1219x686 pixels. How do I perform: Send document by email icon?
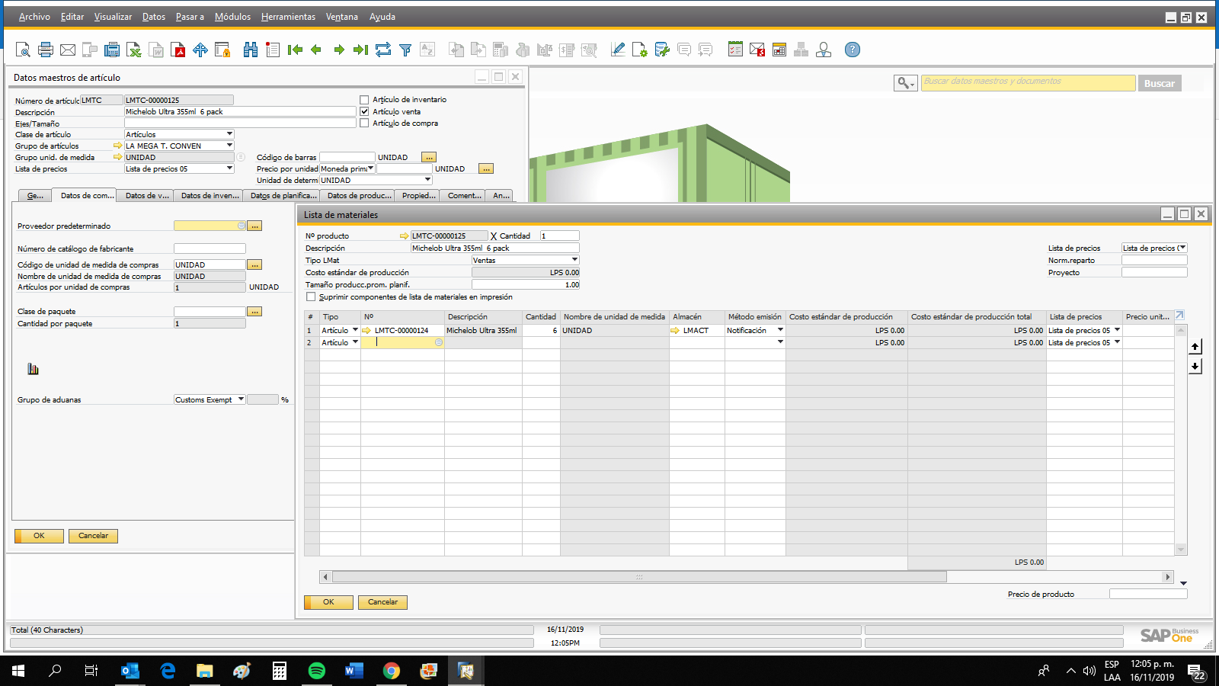(x=68, y=50)
